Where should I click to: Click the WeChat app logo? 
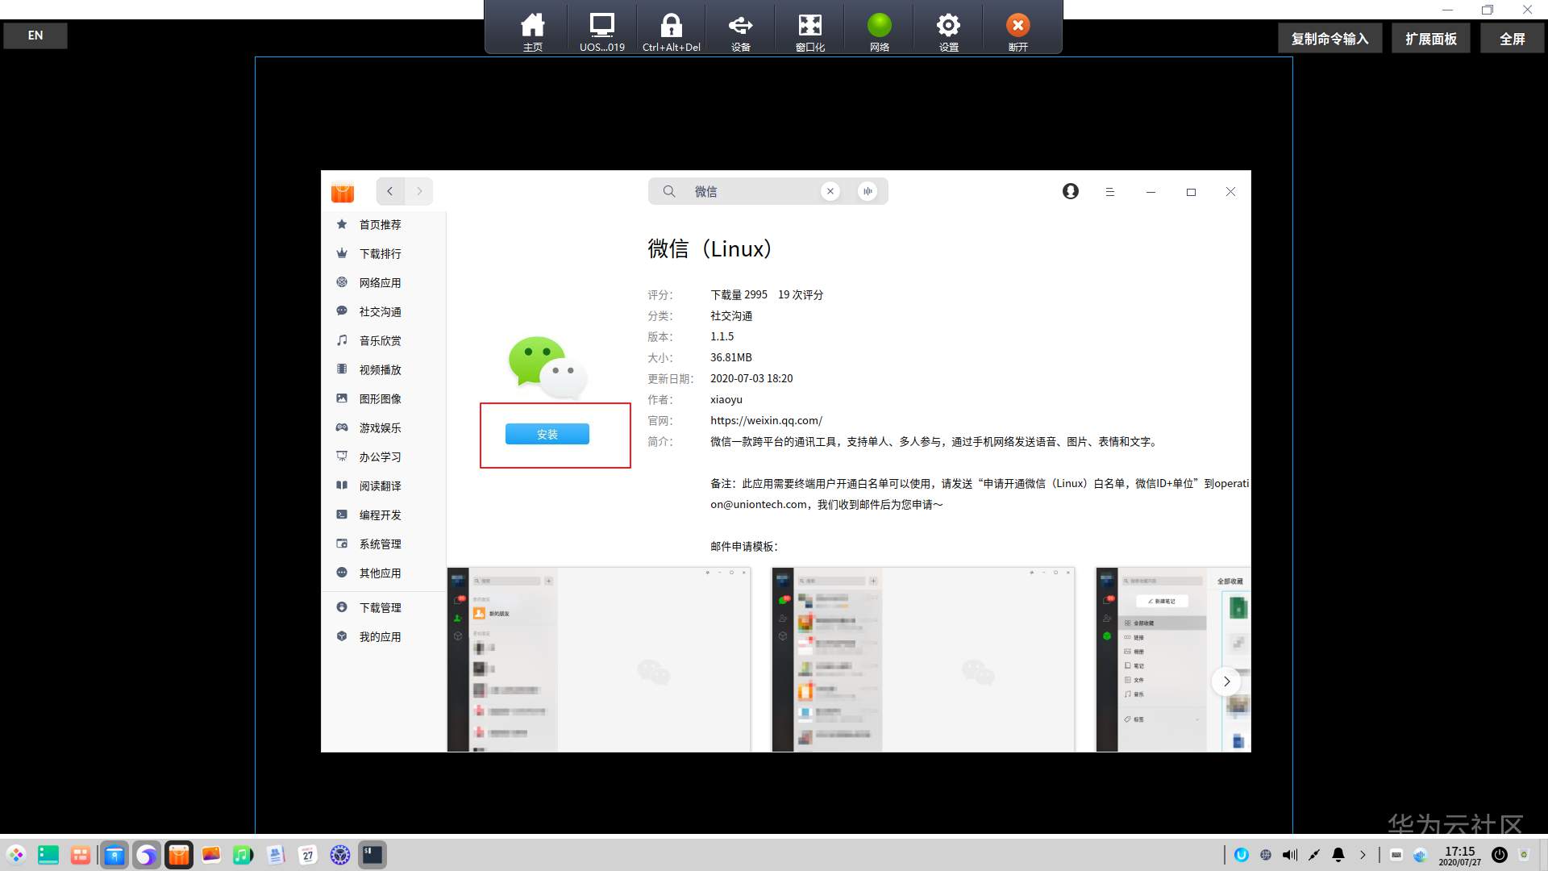(547, 368)
